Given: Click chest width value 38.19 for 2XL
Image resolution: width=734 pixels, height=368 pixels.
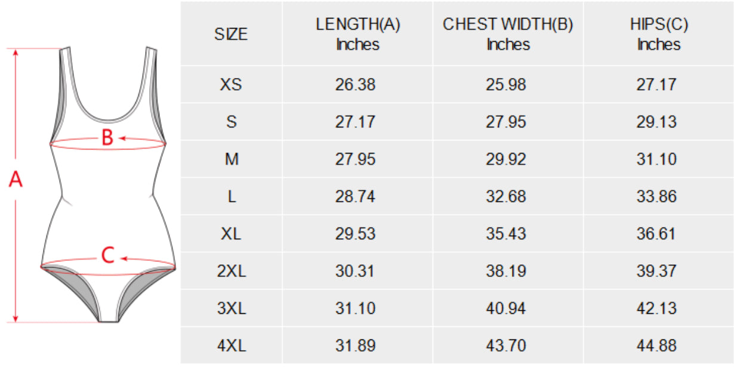Looking at the screenshot, I should click(506, 271).
